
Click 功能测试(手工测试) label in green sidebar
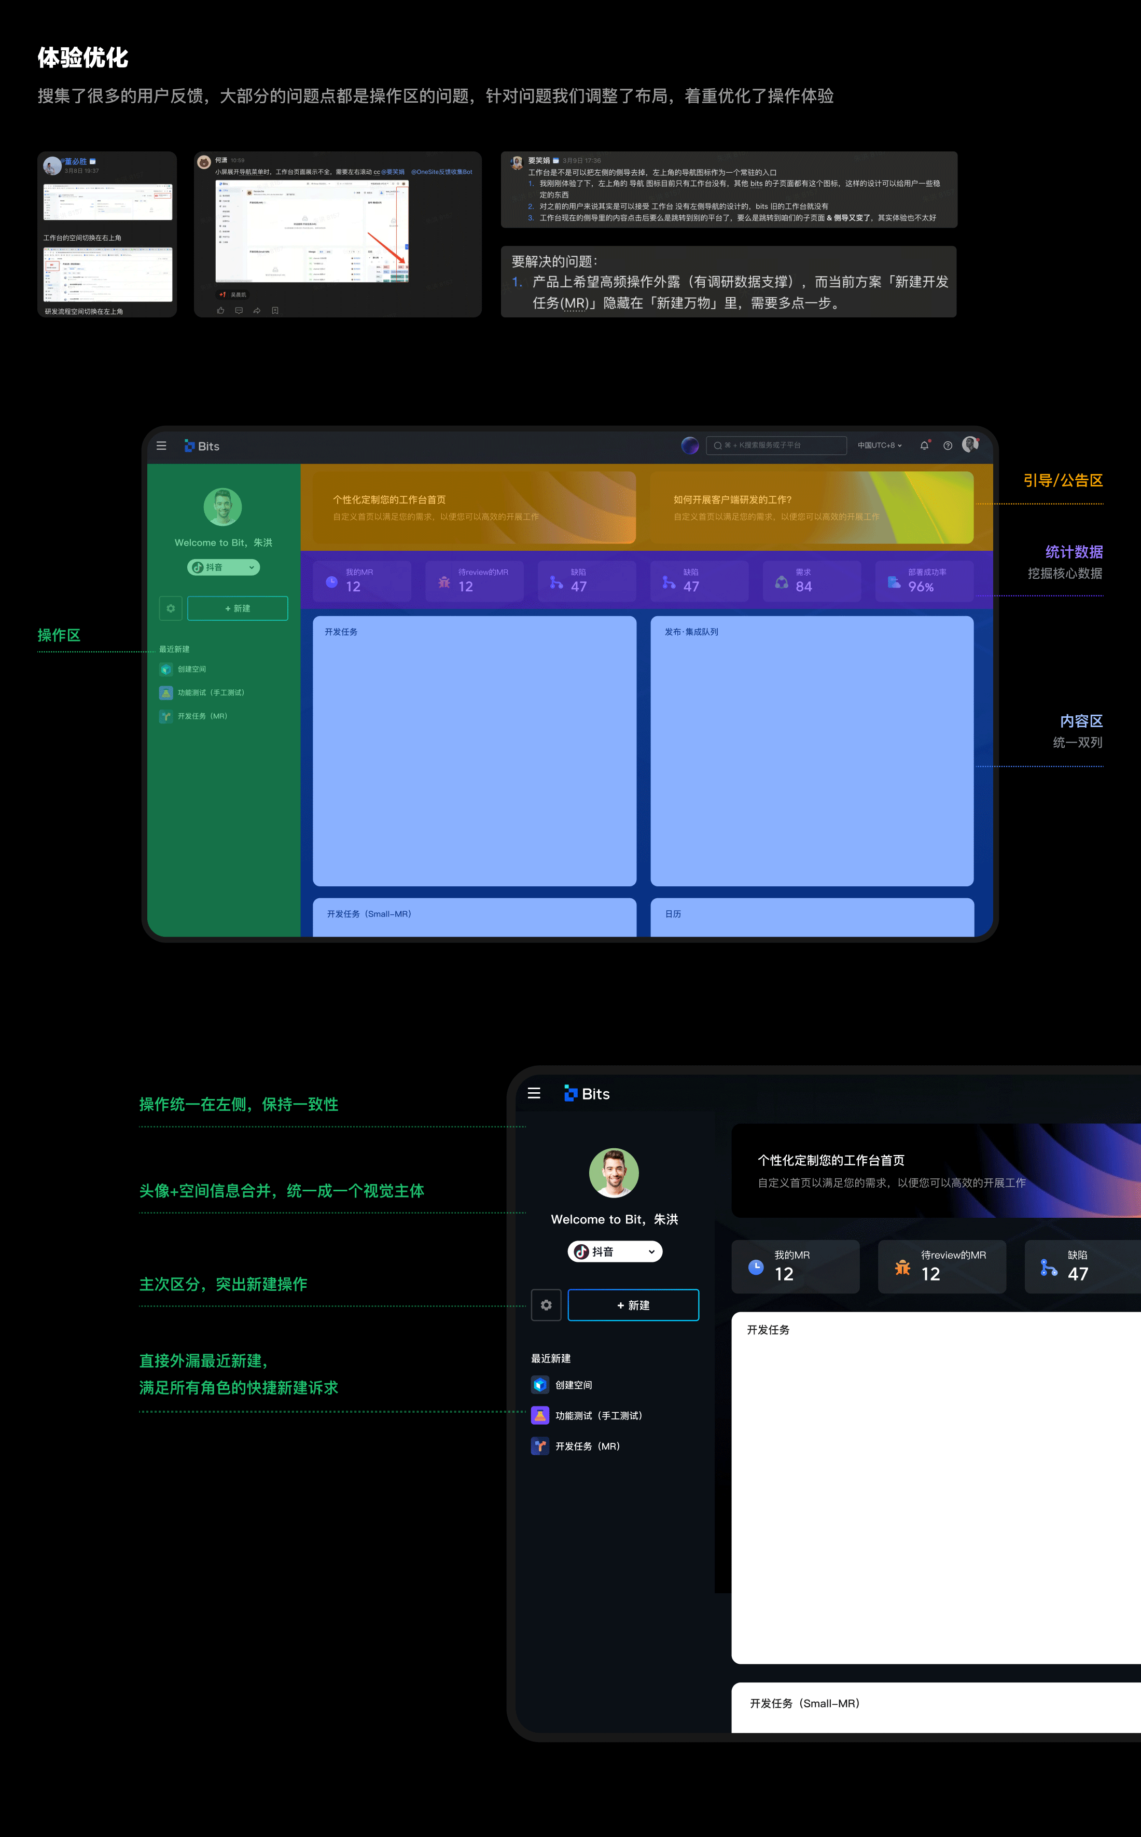pyautogui.click(x=211, y=692)
